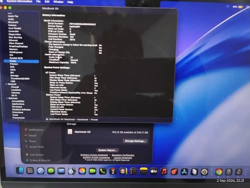The width and height of the screenshot is (250, 188).
Task: Open Calendar showing the date 2
Action: [x=113, y=172]
